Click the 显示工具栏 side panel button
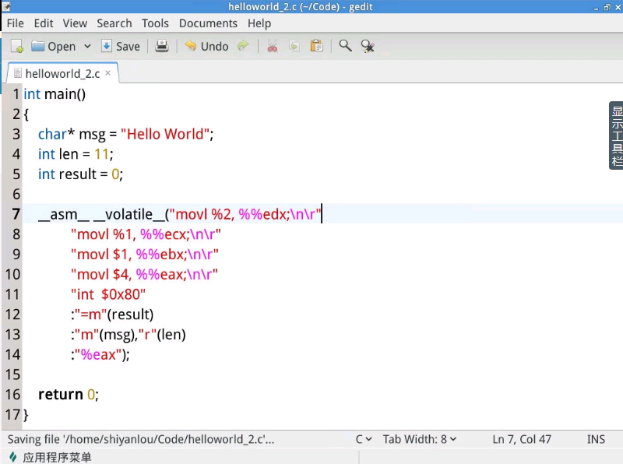Viewport: 623px width, 464px height. pos(616,136)
